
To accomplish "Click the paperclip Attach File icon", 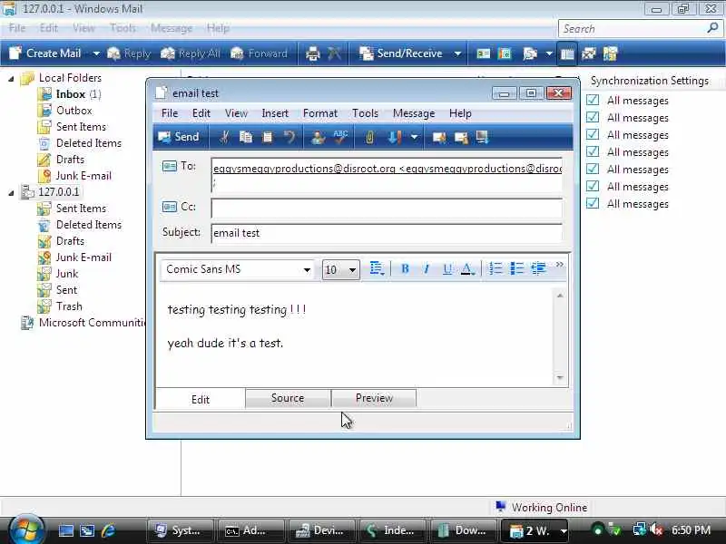I will (x=369, y=137).
